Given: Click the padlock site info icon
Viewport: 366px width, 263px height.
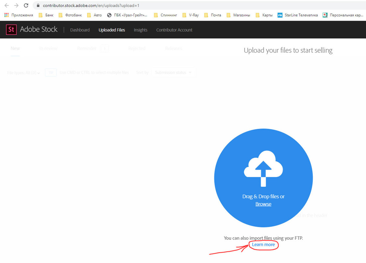Looking at the screenshot, I should coord(38,5).
